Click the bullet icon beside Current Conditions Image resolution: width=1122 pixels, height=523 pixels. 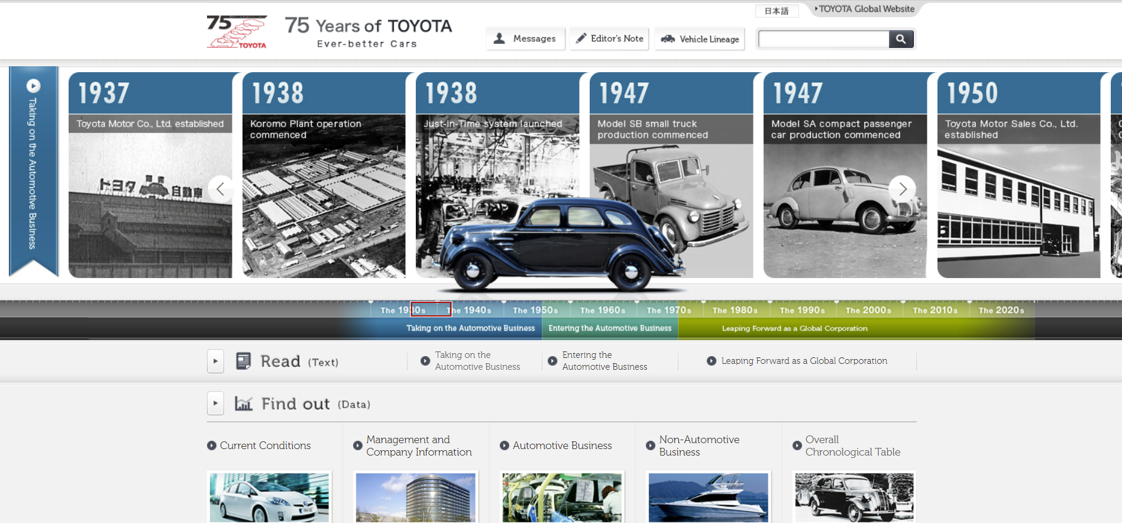[212, 445]
